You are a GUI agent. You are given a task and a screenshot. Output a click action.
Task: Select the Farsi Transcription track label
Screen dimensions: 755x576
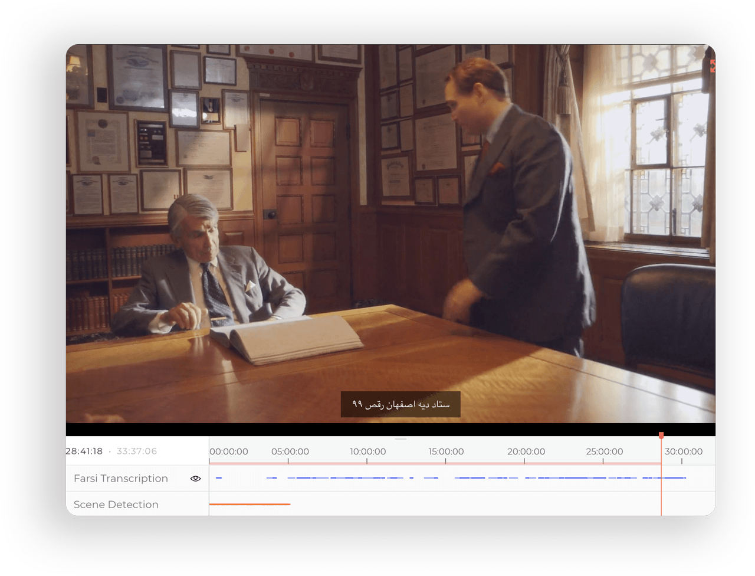pyautogui.click(x=121, y=479)
